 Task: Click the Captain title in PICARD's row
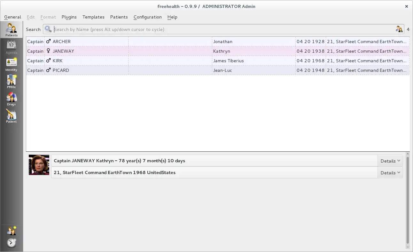click(x=35, y=70)
